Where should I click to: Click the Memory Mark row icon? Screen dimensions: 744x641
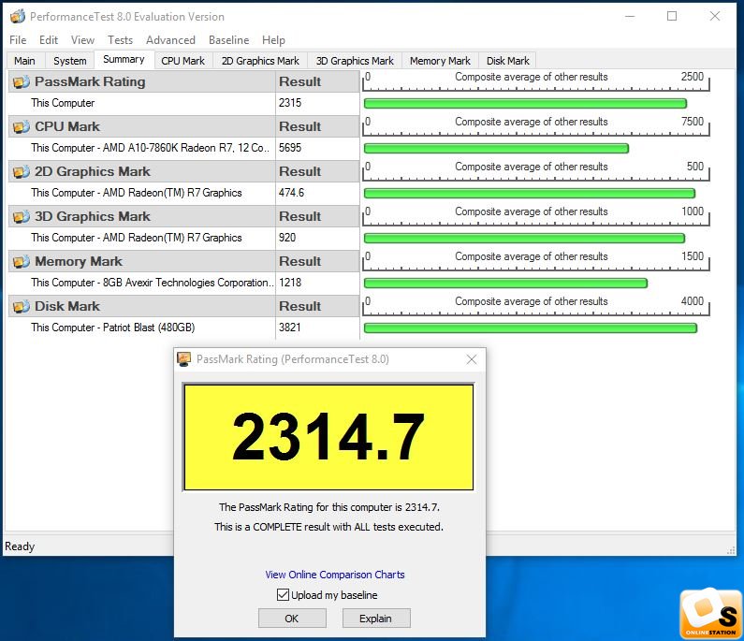[21, 261]
